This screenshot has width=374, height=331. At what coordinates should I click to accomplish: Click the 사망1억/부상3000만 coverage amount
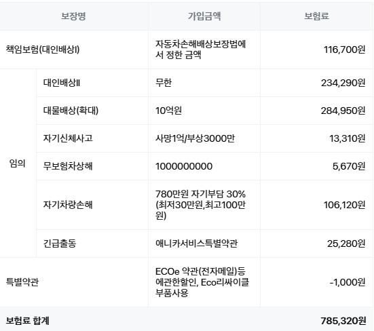(x=195, y=138)
